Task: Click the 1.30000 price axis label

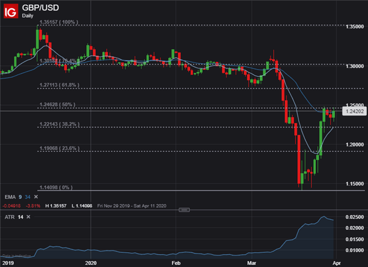Action: tap(354, 66)
